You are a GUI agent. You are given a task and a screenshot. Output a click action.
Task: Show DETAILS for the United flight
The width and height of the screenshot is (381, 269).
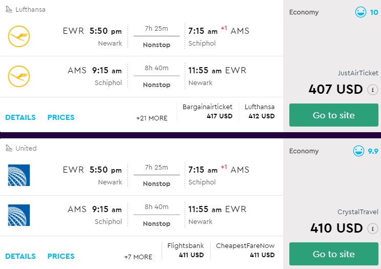tap(20, 256)
